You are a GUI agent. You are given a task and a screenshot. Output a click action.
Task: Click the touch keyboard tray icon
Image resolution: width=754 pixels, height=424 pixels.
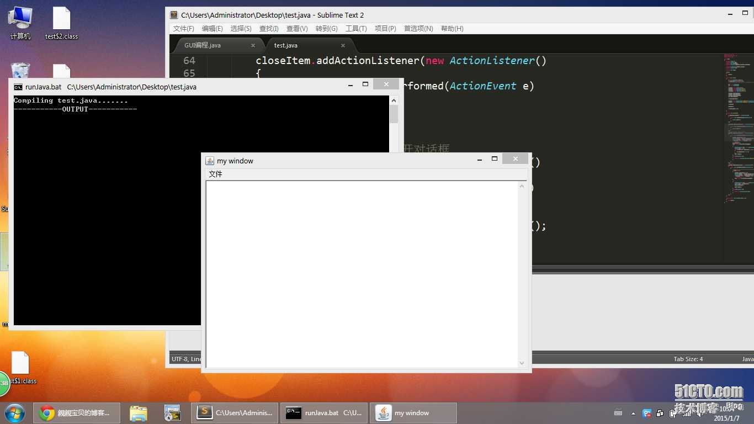(x=618, y=413)
